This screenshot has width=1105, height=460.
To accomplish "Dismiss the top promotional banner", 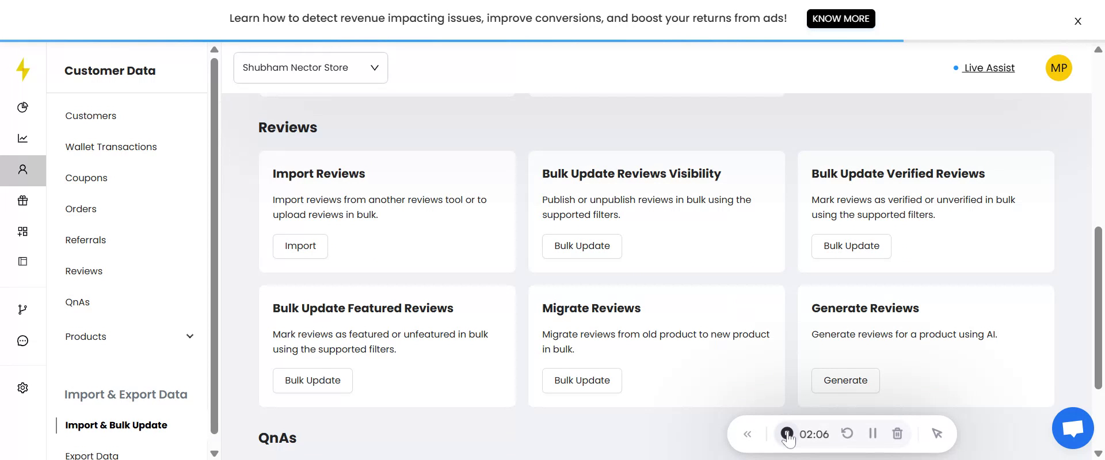I will 1078,21.
